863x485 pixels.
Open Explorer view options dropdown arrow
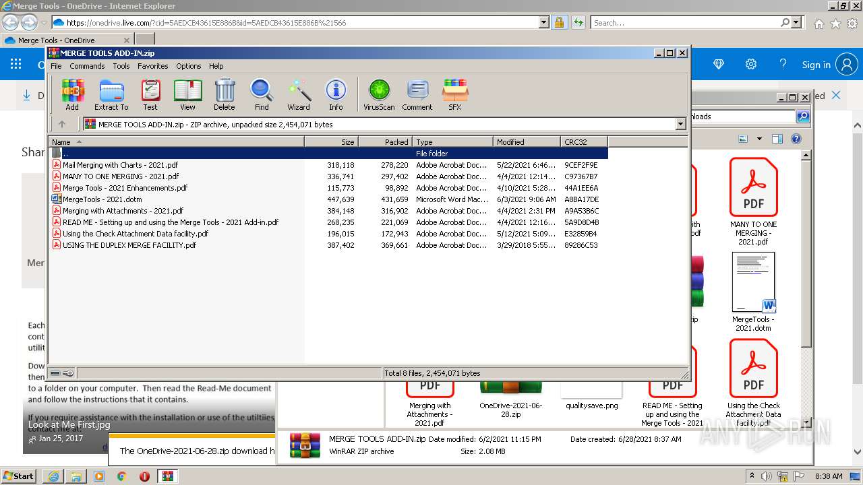(759, 139)
